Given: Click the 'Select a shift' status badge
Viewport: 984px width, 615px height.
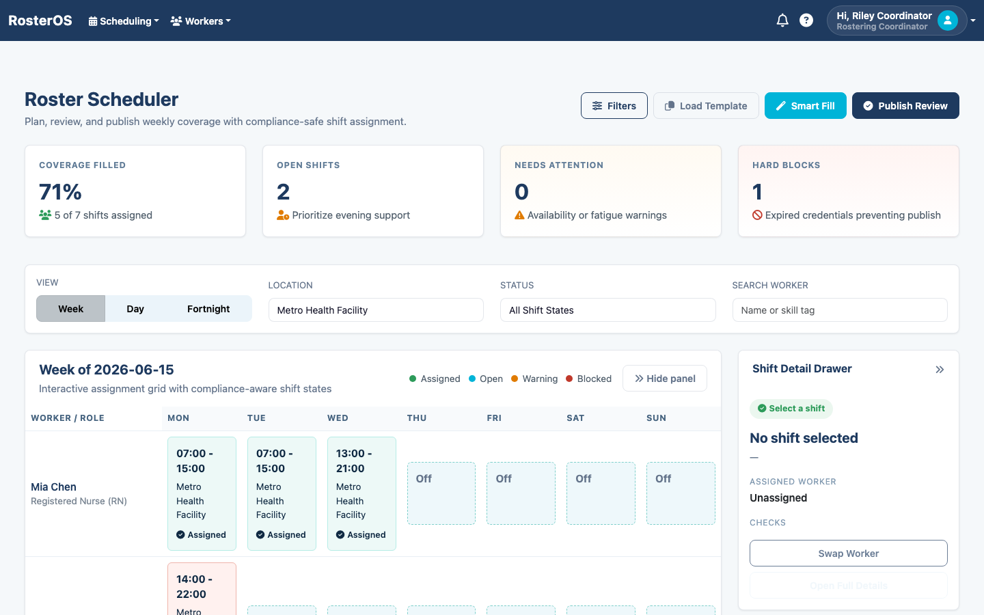Looking at the screenshot, I should 791,409.
